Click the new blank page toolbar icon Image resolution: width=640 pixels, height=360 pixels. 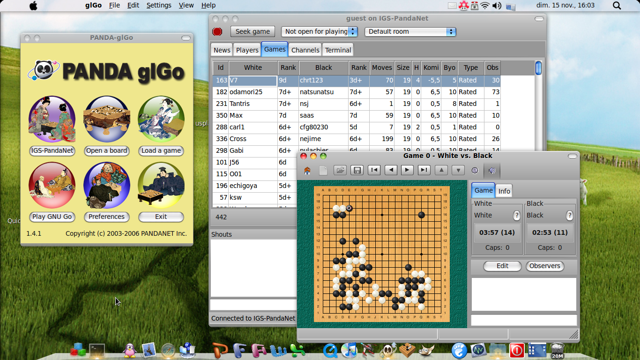323,170
